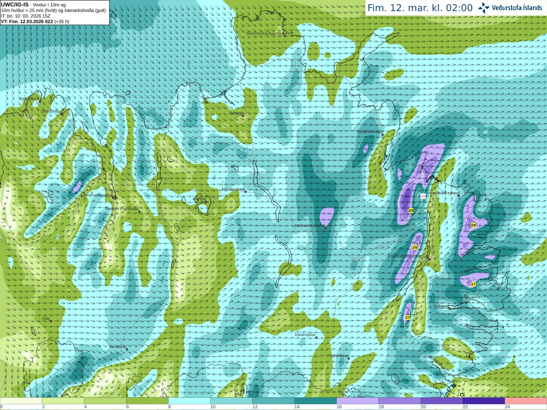Select the Vatnsskarð eystra station label

coord(443,193)
